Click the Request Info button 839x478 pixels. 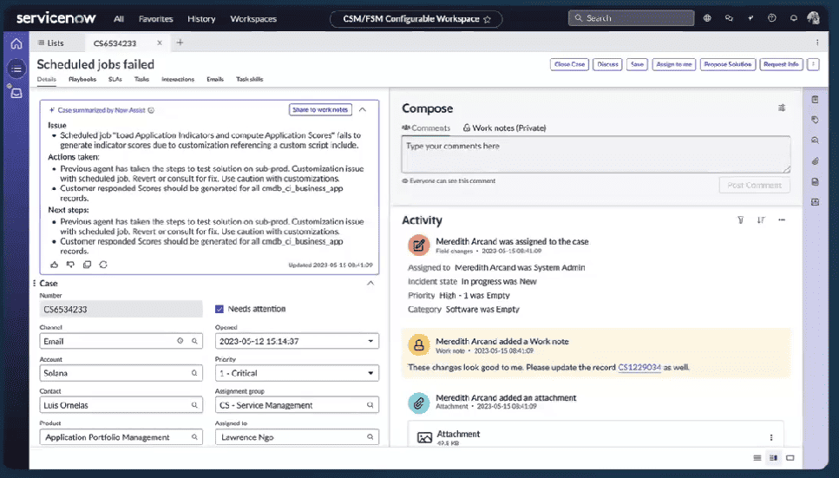coord(781,64)
